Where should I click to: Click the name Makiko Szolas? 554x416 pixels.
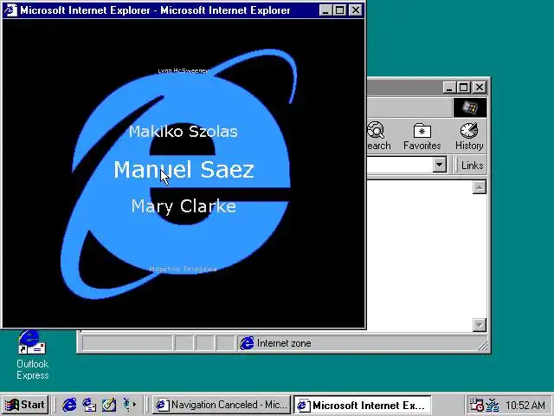coord(183,131)
